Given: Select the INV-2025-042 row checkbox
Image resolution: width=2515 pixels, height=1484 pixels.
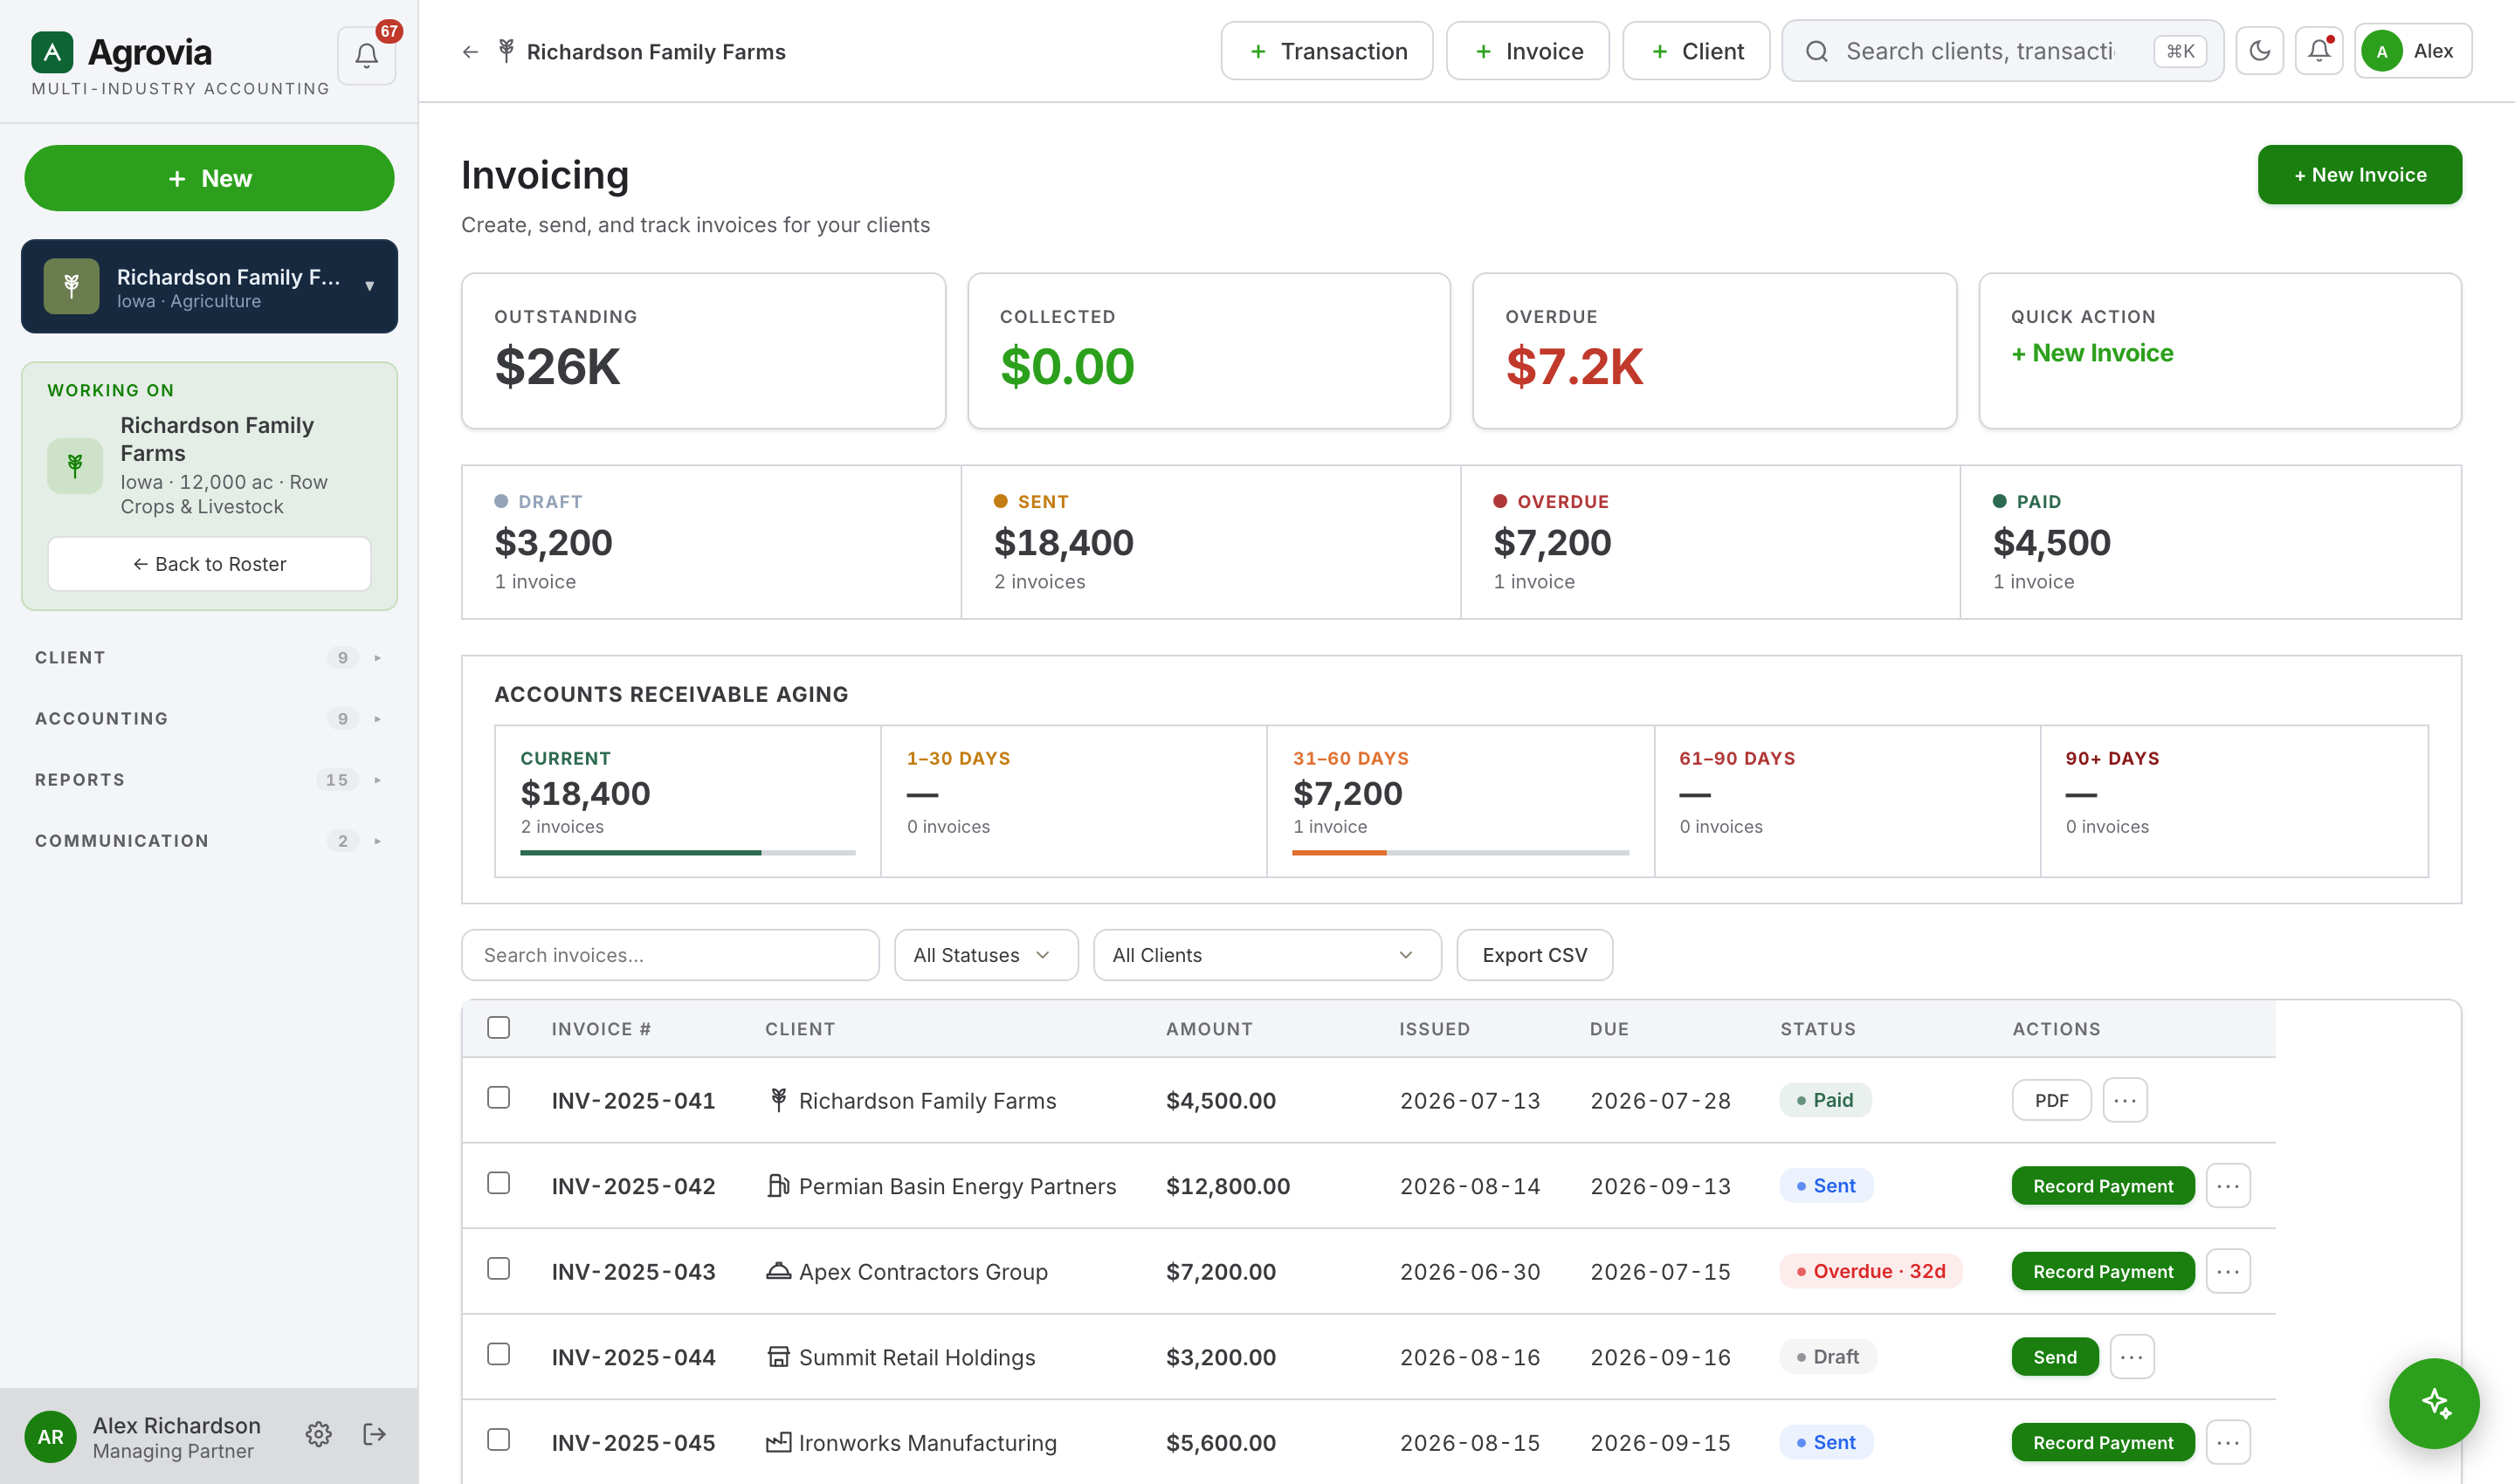Looking at the screenshot, I should 499,1183.
